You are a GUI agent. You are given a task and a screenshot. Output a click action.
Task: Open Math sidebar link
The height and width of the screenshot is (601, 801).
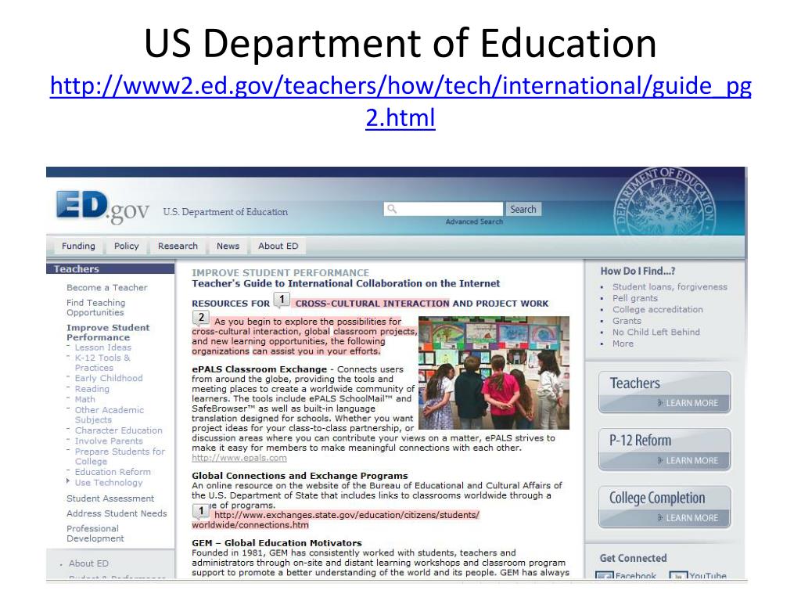84,399
